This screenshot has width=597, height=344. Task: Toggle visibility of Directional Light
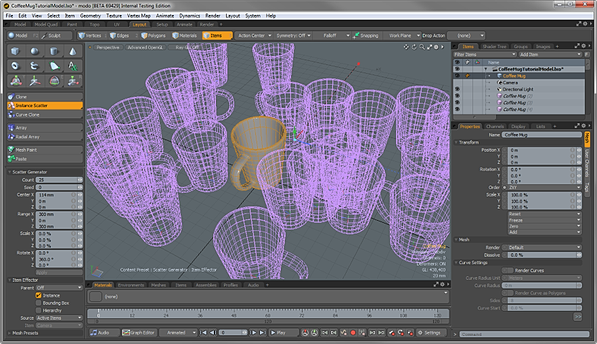pyautogui.click(x=457, y=89)
